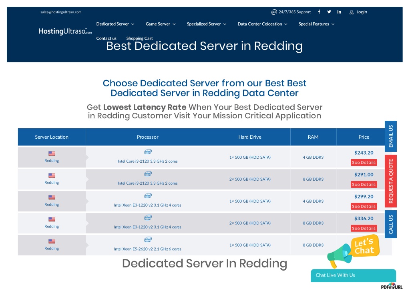Viewport: 410px width, 289px height.
Task: Open the Data Center Colocation menu
Action: point(259,24)
